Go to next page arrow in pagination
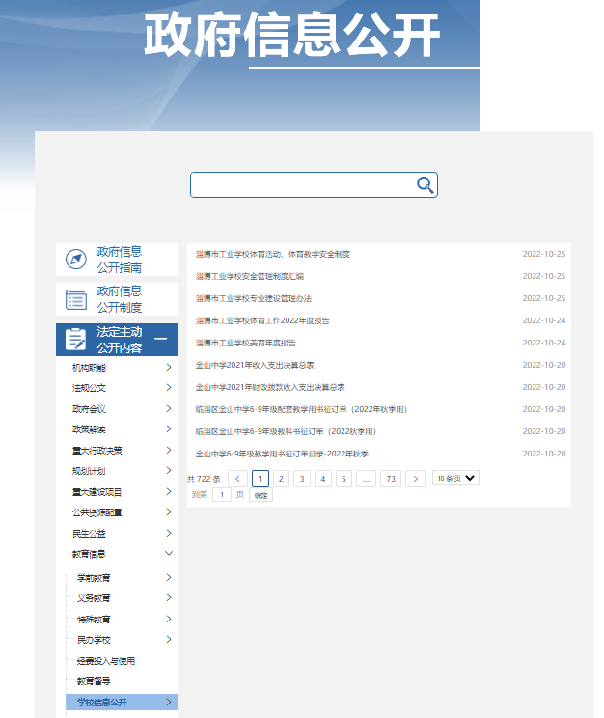604x718 pixels. tap(415, 479)
